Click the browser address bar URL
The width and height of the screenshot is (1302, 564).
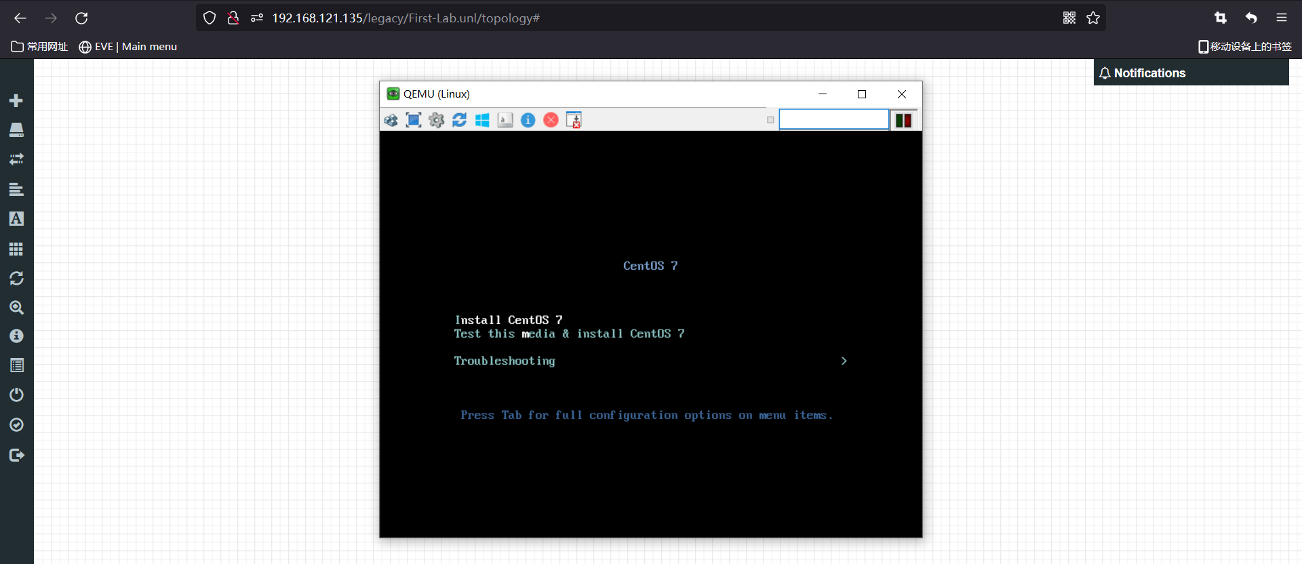(x=406, y=18)
